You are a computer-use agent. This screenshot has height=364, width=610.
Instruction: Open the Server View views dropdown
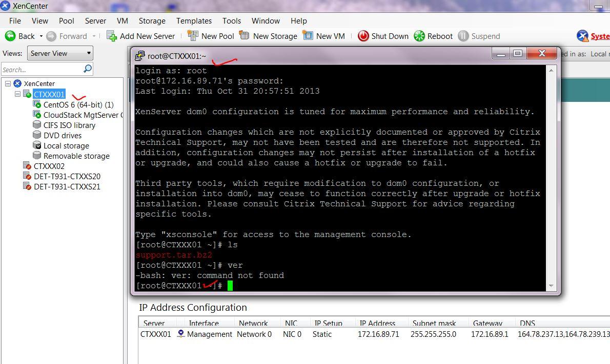pos(60,53)
